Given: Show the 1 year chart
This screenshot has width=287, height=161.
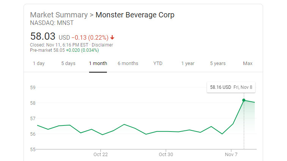Looking at the screenshot, I should coord(188,63).
